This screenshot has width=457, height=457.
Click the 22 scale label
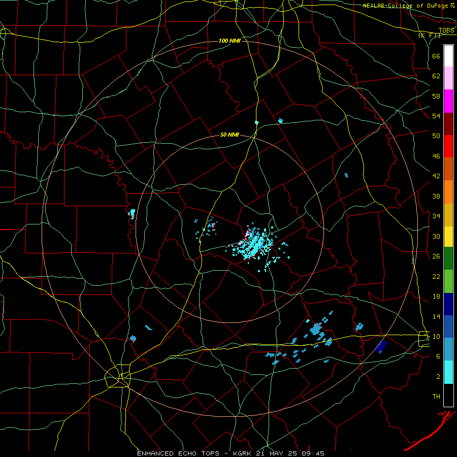click(x=436, y=276)
